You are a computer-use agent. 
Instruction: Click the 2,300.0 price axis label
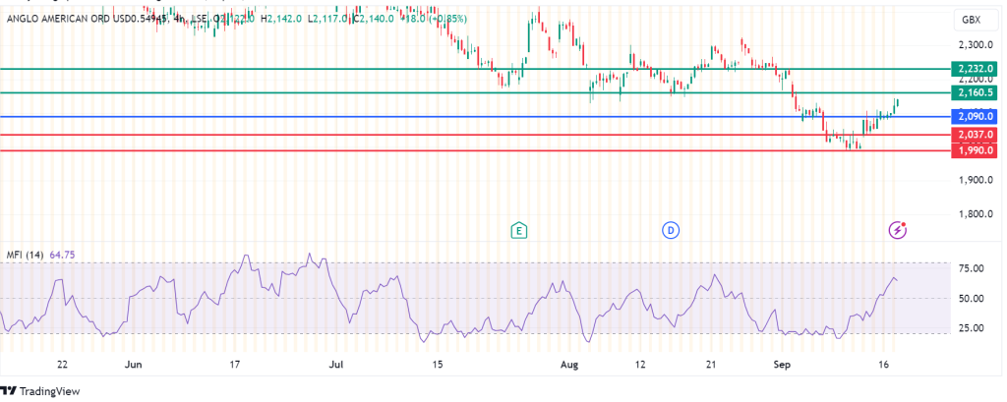(977, 45)
